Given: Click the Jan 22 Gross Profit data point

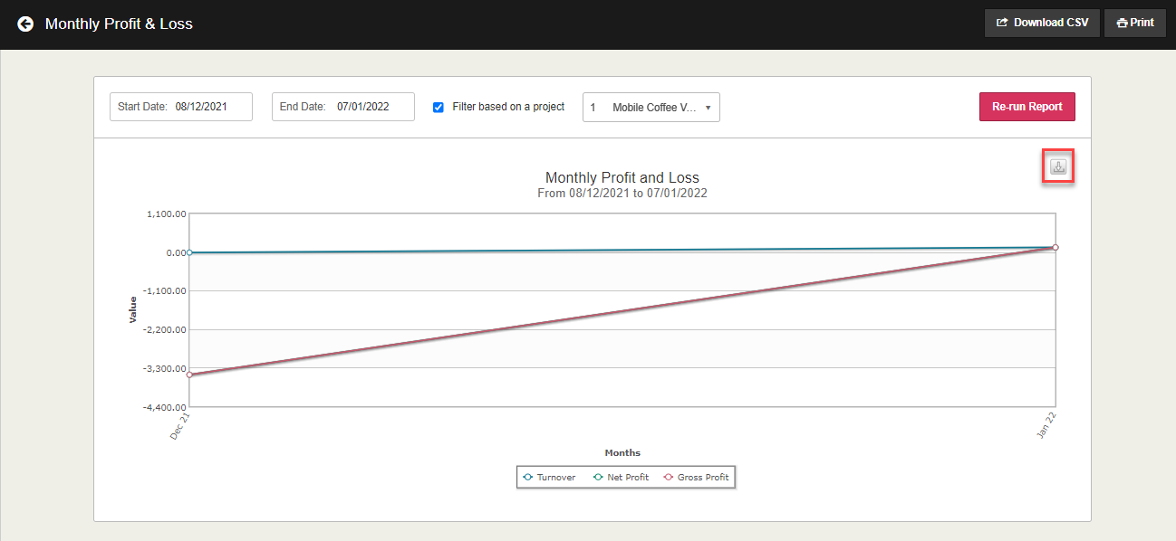Looking at the screenshot, I should [1056, 247].
